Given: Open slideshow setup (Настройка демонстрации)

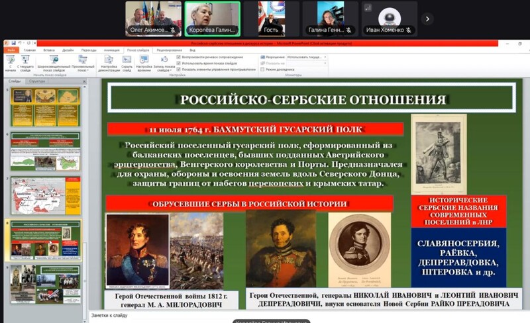Looking at the screenshot, I should [x=109, y=64].
